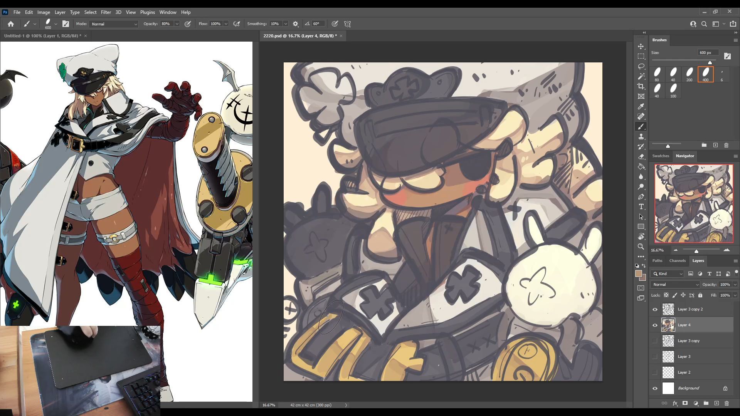Switch to the Channels tab
Image resolution: width=740 pixels, height=416 pixels.
[677, 261]
